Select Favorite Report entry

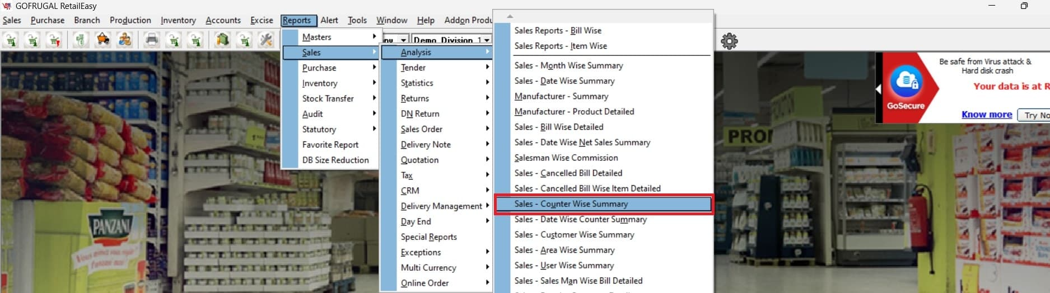330,144
